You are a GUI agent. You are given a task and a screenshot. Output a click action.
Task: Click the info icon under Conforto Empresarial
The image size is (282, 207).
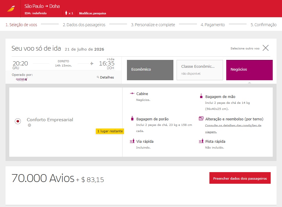coord(29,125)
